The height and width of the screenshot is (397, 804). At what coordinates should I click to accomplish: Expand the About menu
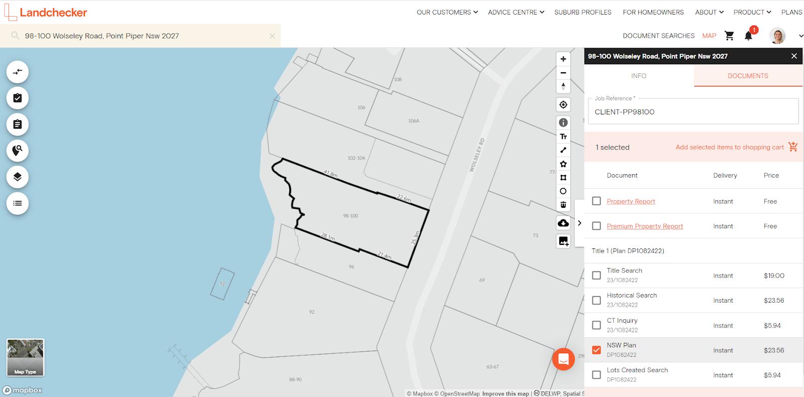click(x=709, y=12)
